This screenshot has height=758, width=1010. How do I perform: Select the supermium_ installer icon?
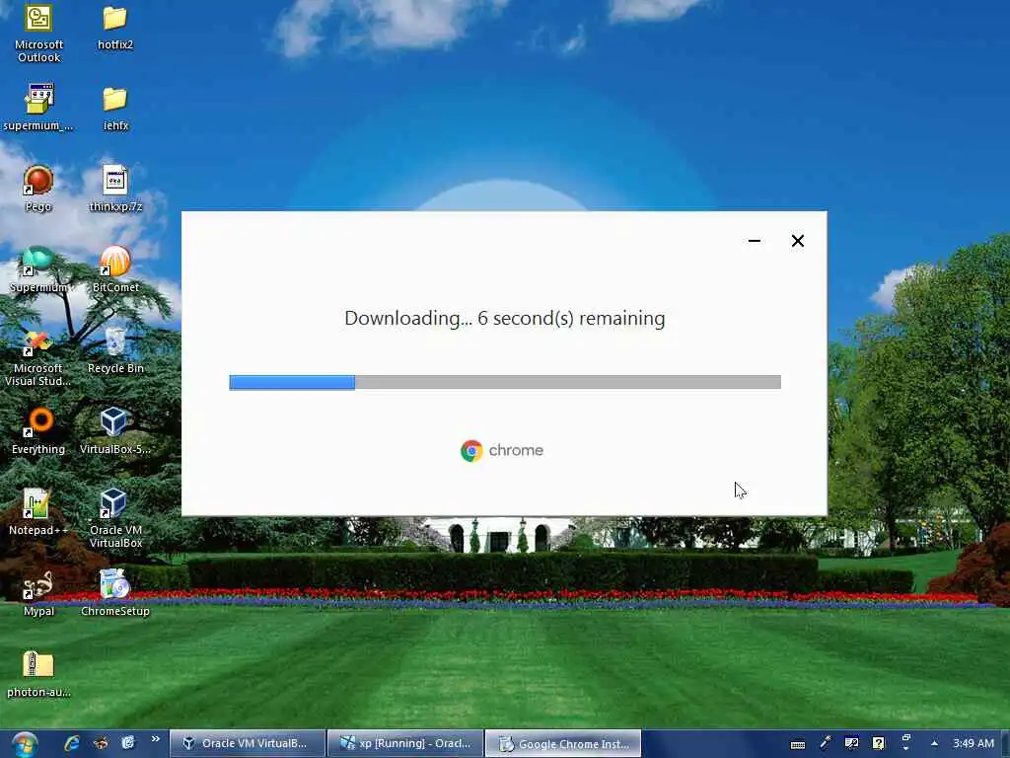pos(38,107)
